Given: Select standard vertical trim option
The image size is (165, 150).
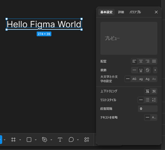Looking at the screenshot, I should [147, 91].
